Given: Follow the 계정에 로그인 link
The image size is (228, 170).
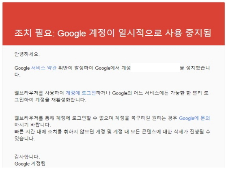Looking at the screenshot, I should click(81, 93).
